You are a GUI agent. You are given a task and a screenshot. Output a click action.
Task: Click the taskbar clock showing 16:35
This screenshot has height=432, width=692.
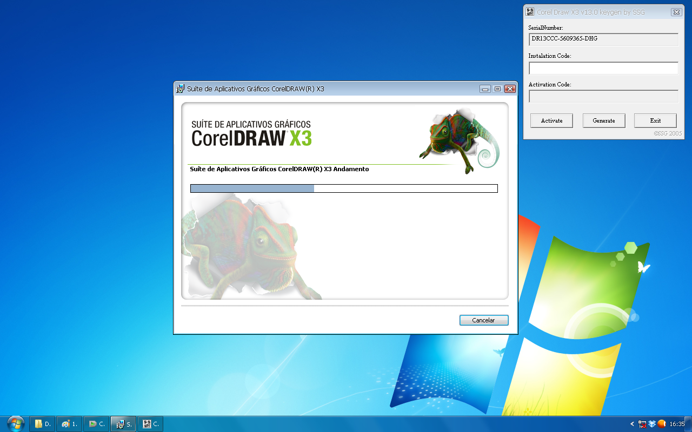[x=677, y=424]
